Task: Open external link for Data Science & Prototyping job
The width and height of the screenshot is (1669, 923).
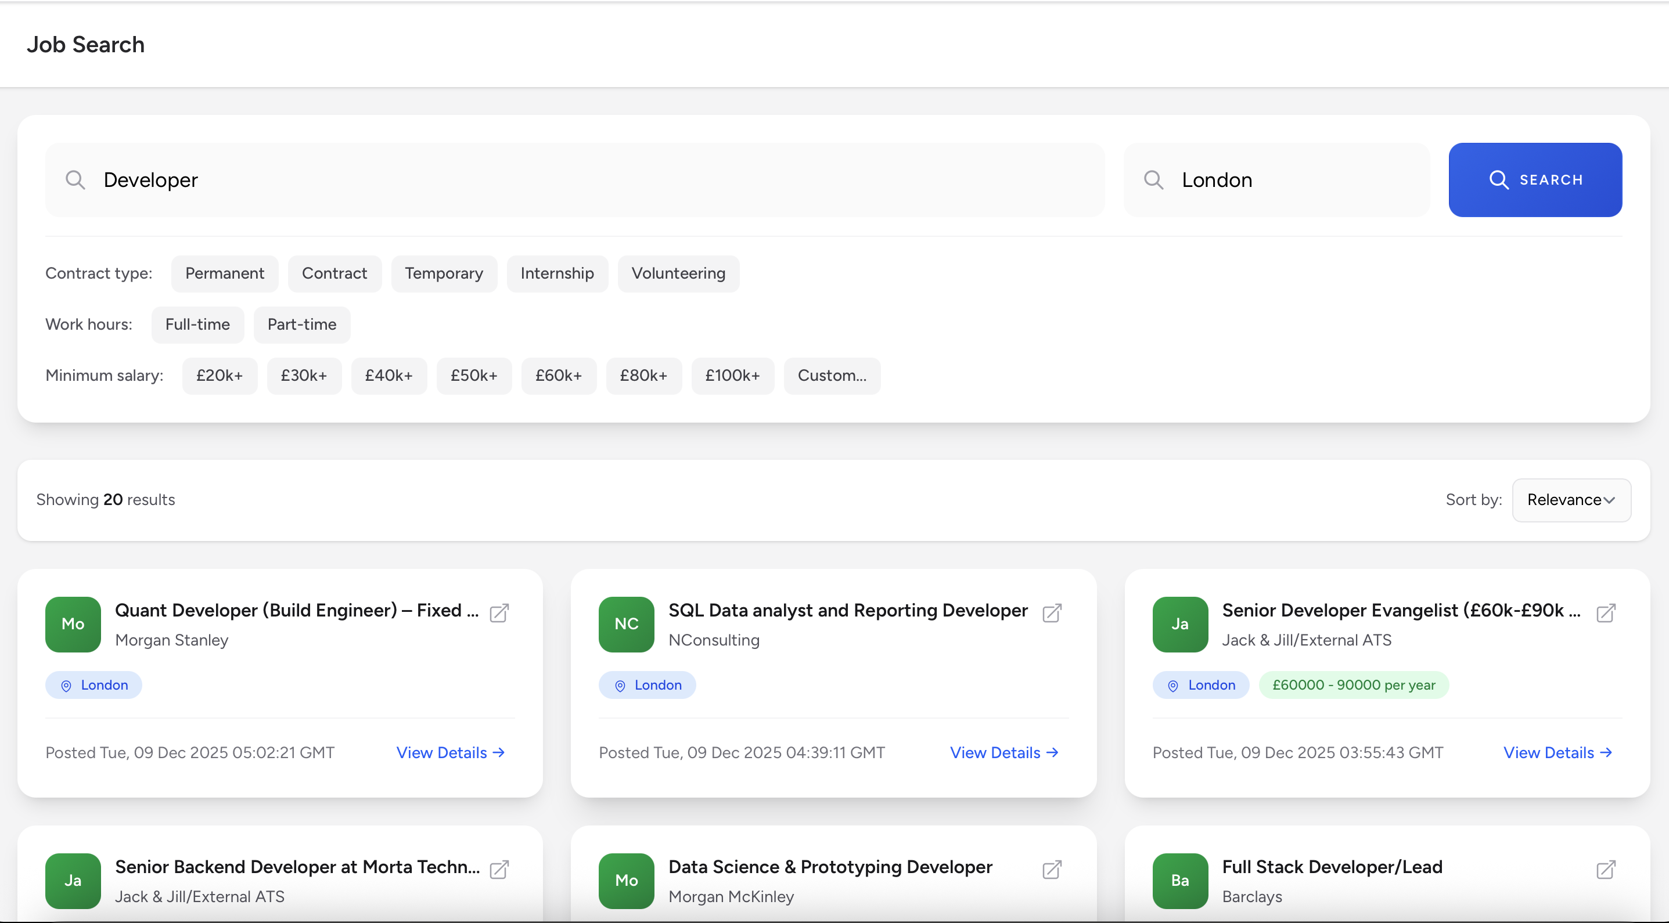Action: 1052,869
